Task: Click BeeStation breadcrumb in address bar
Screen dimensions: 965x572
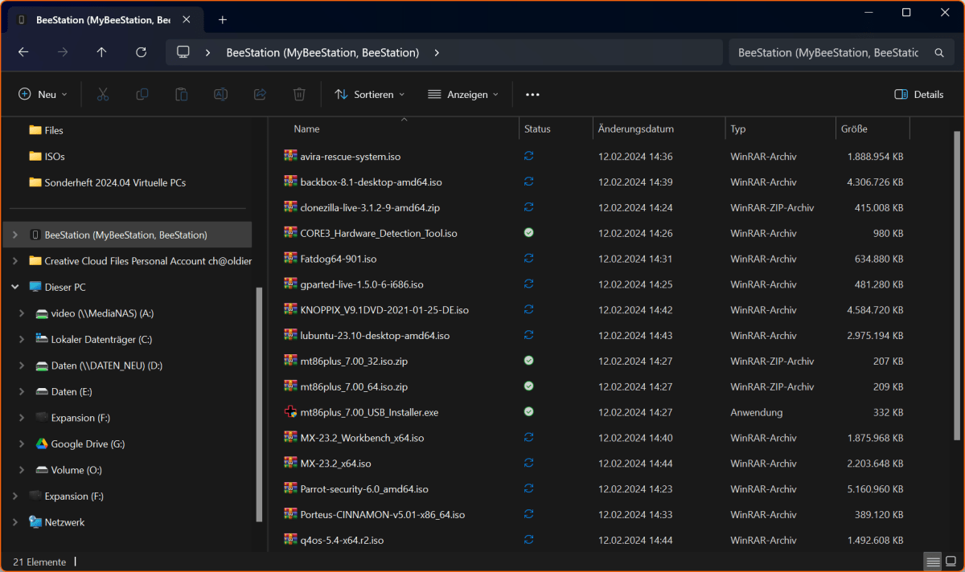Action: click(x=322, y=52)
